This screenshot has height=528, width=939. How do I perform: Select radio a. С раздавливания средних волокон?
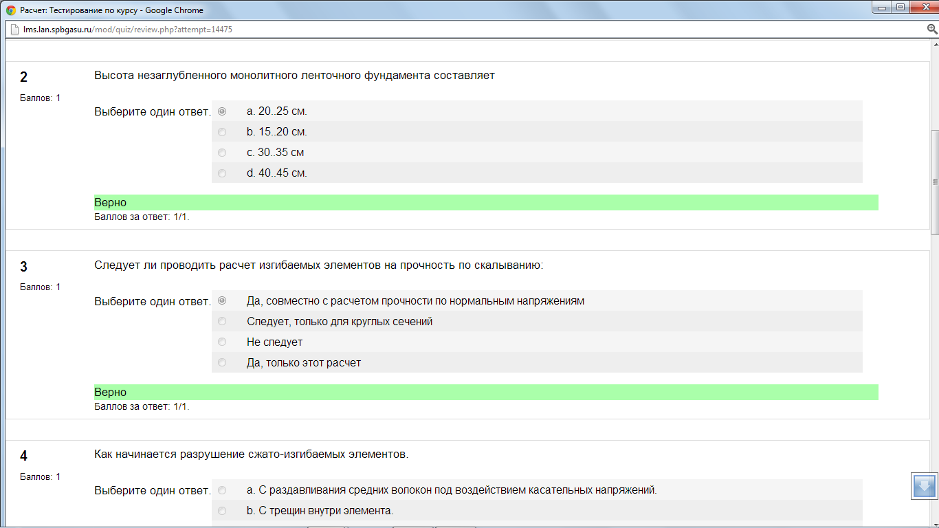(x=222, y=490)
